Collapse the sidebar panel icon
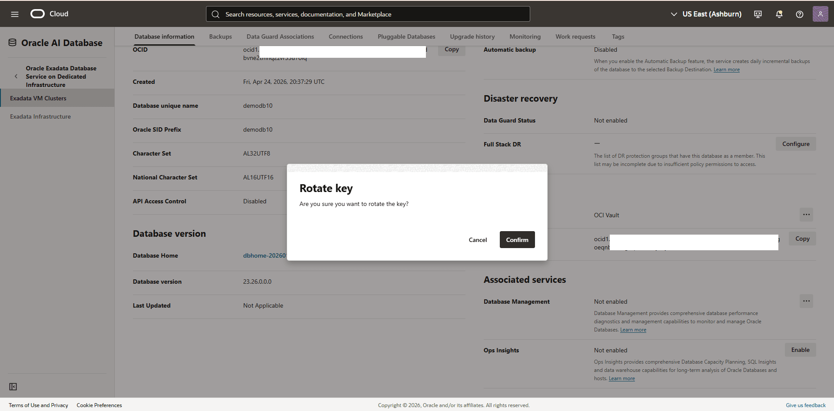The image size is (834, 411). pyautogui.click(x=13, y=387)
